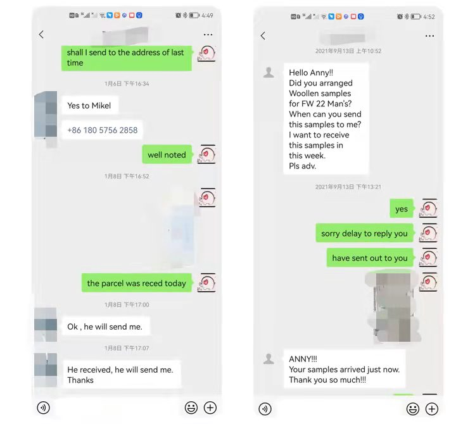Tap gray contact avatar beside 'Hello Anny!!'
This screenshot has width=475, height=424.
pos(269,73)
